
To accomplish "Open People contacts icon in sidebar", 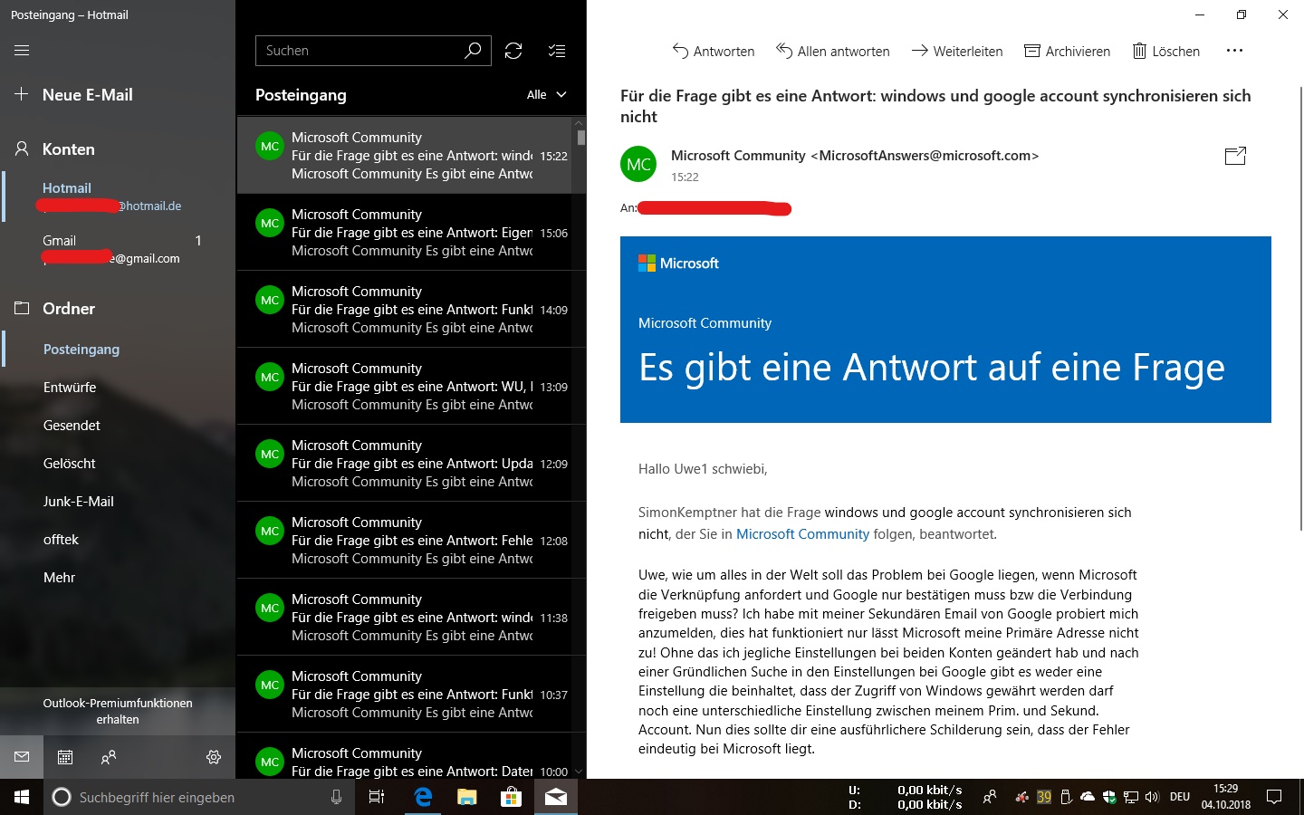I will pyautogui.click(x=109, y=757).
